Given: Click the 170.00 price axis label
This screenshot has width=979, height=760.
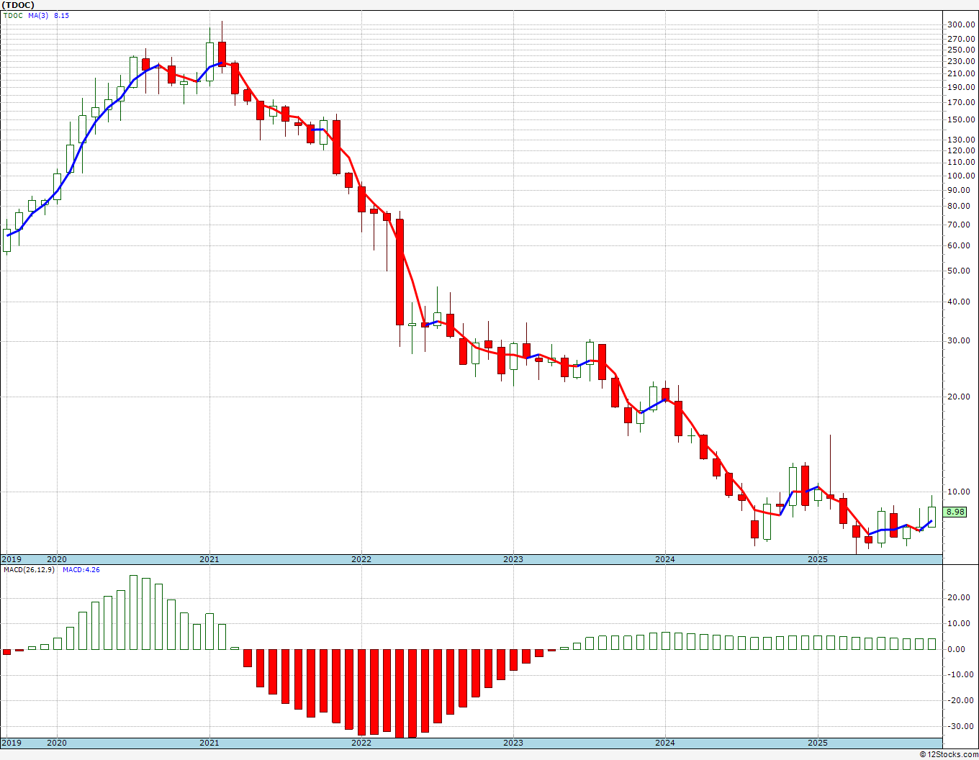Looking at the screenshot, I should pyautogui.click(x=961, y=102).
